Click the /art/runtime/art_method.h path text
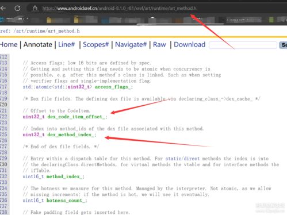287x215 pixels. (x=47, y=31)
